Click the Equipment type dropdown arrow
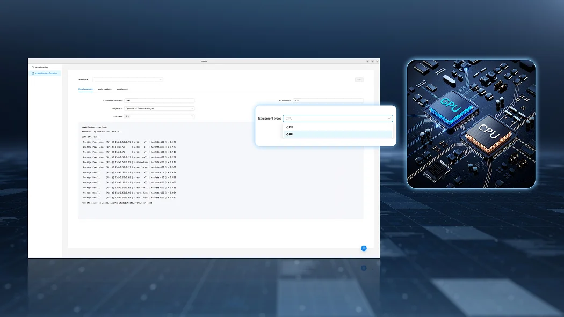The width and height of the screenshot is (564, 317). click(389, 119)
